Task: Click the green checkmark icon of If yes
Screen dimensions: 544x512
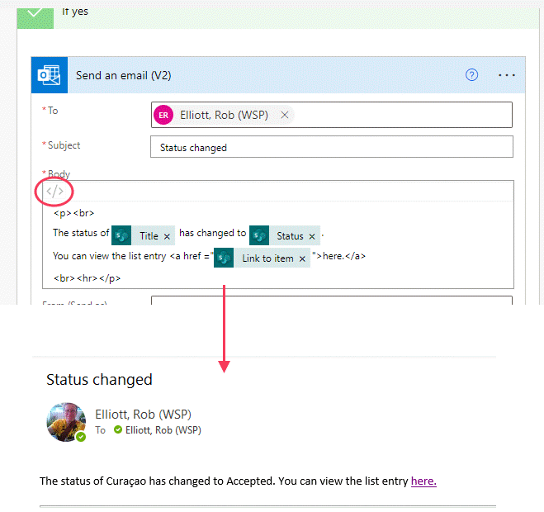Action: (x=35, y=17)
